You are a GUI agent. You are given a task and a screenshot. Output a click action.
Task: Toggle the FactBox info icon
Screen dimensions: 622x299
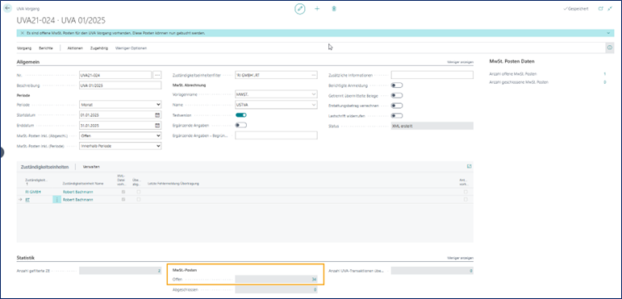(610, 48)
